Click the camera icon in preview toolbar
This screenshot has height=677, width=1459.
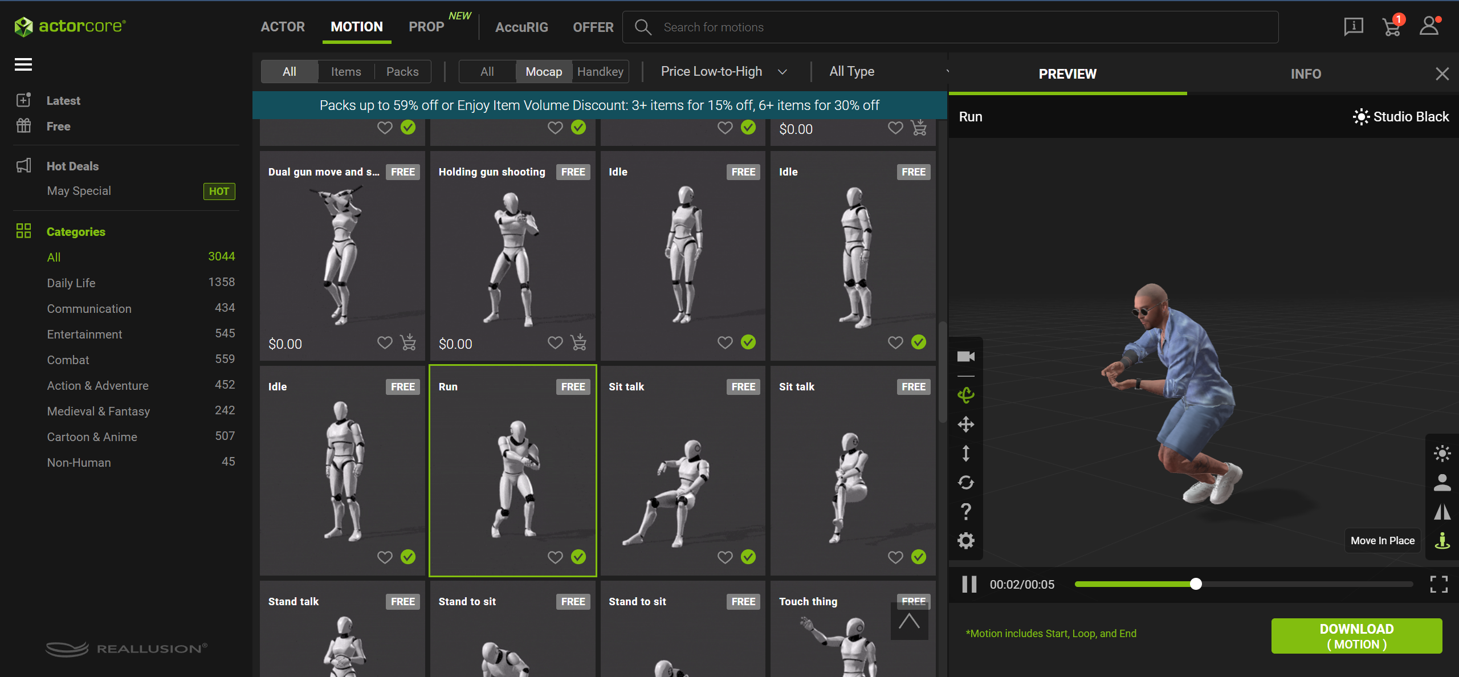click(x=965, y=357)
